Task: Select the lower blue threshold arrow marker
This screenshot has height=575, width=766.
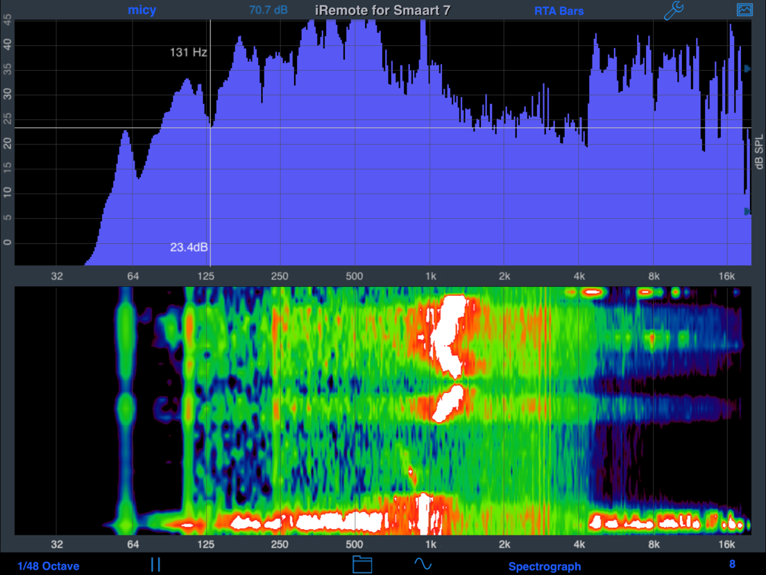Action: point(747,211)
